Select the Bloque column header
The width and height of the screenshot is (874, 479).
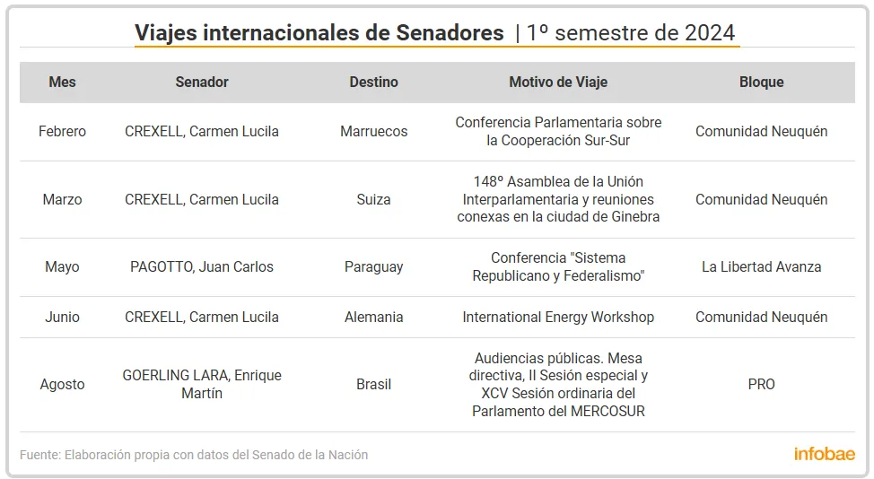(761, 82)
